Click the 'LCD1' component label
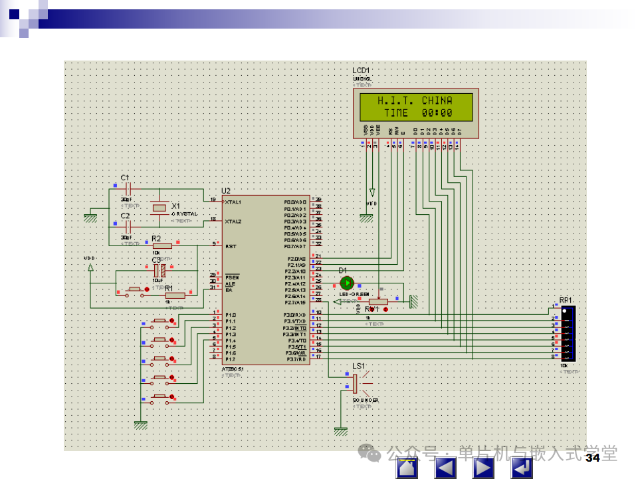 tap(361, 71)
